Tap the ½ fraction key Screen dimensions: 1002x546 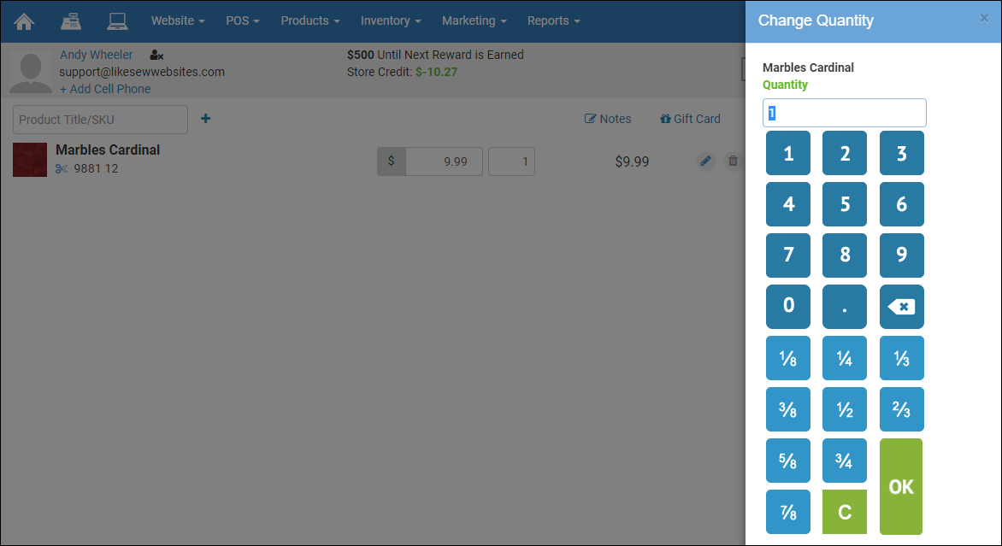tap(845, 410)
